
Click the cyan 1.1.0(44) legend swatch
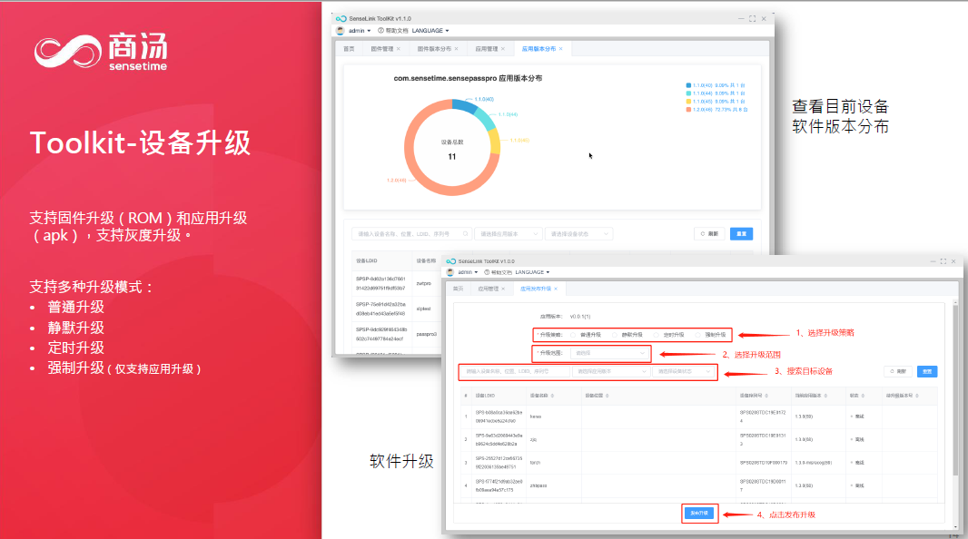click(x=688, y=93)
